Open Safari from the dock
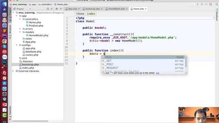 (x=4, y=25)
